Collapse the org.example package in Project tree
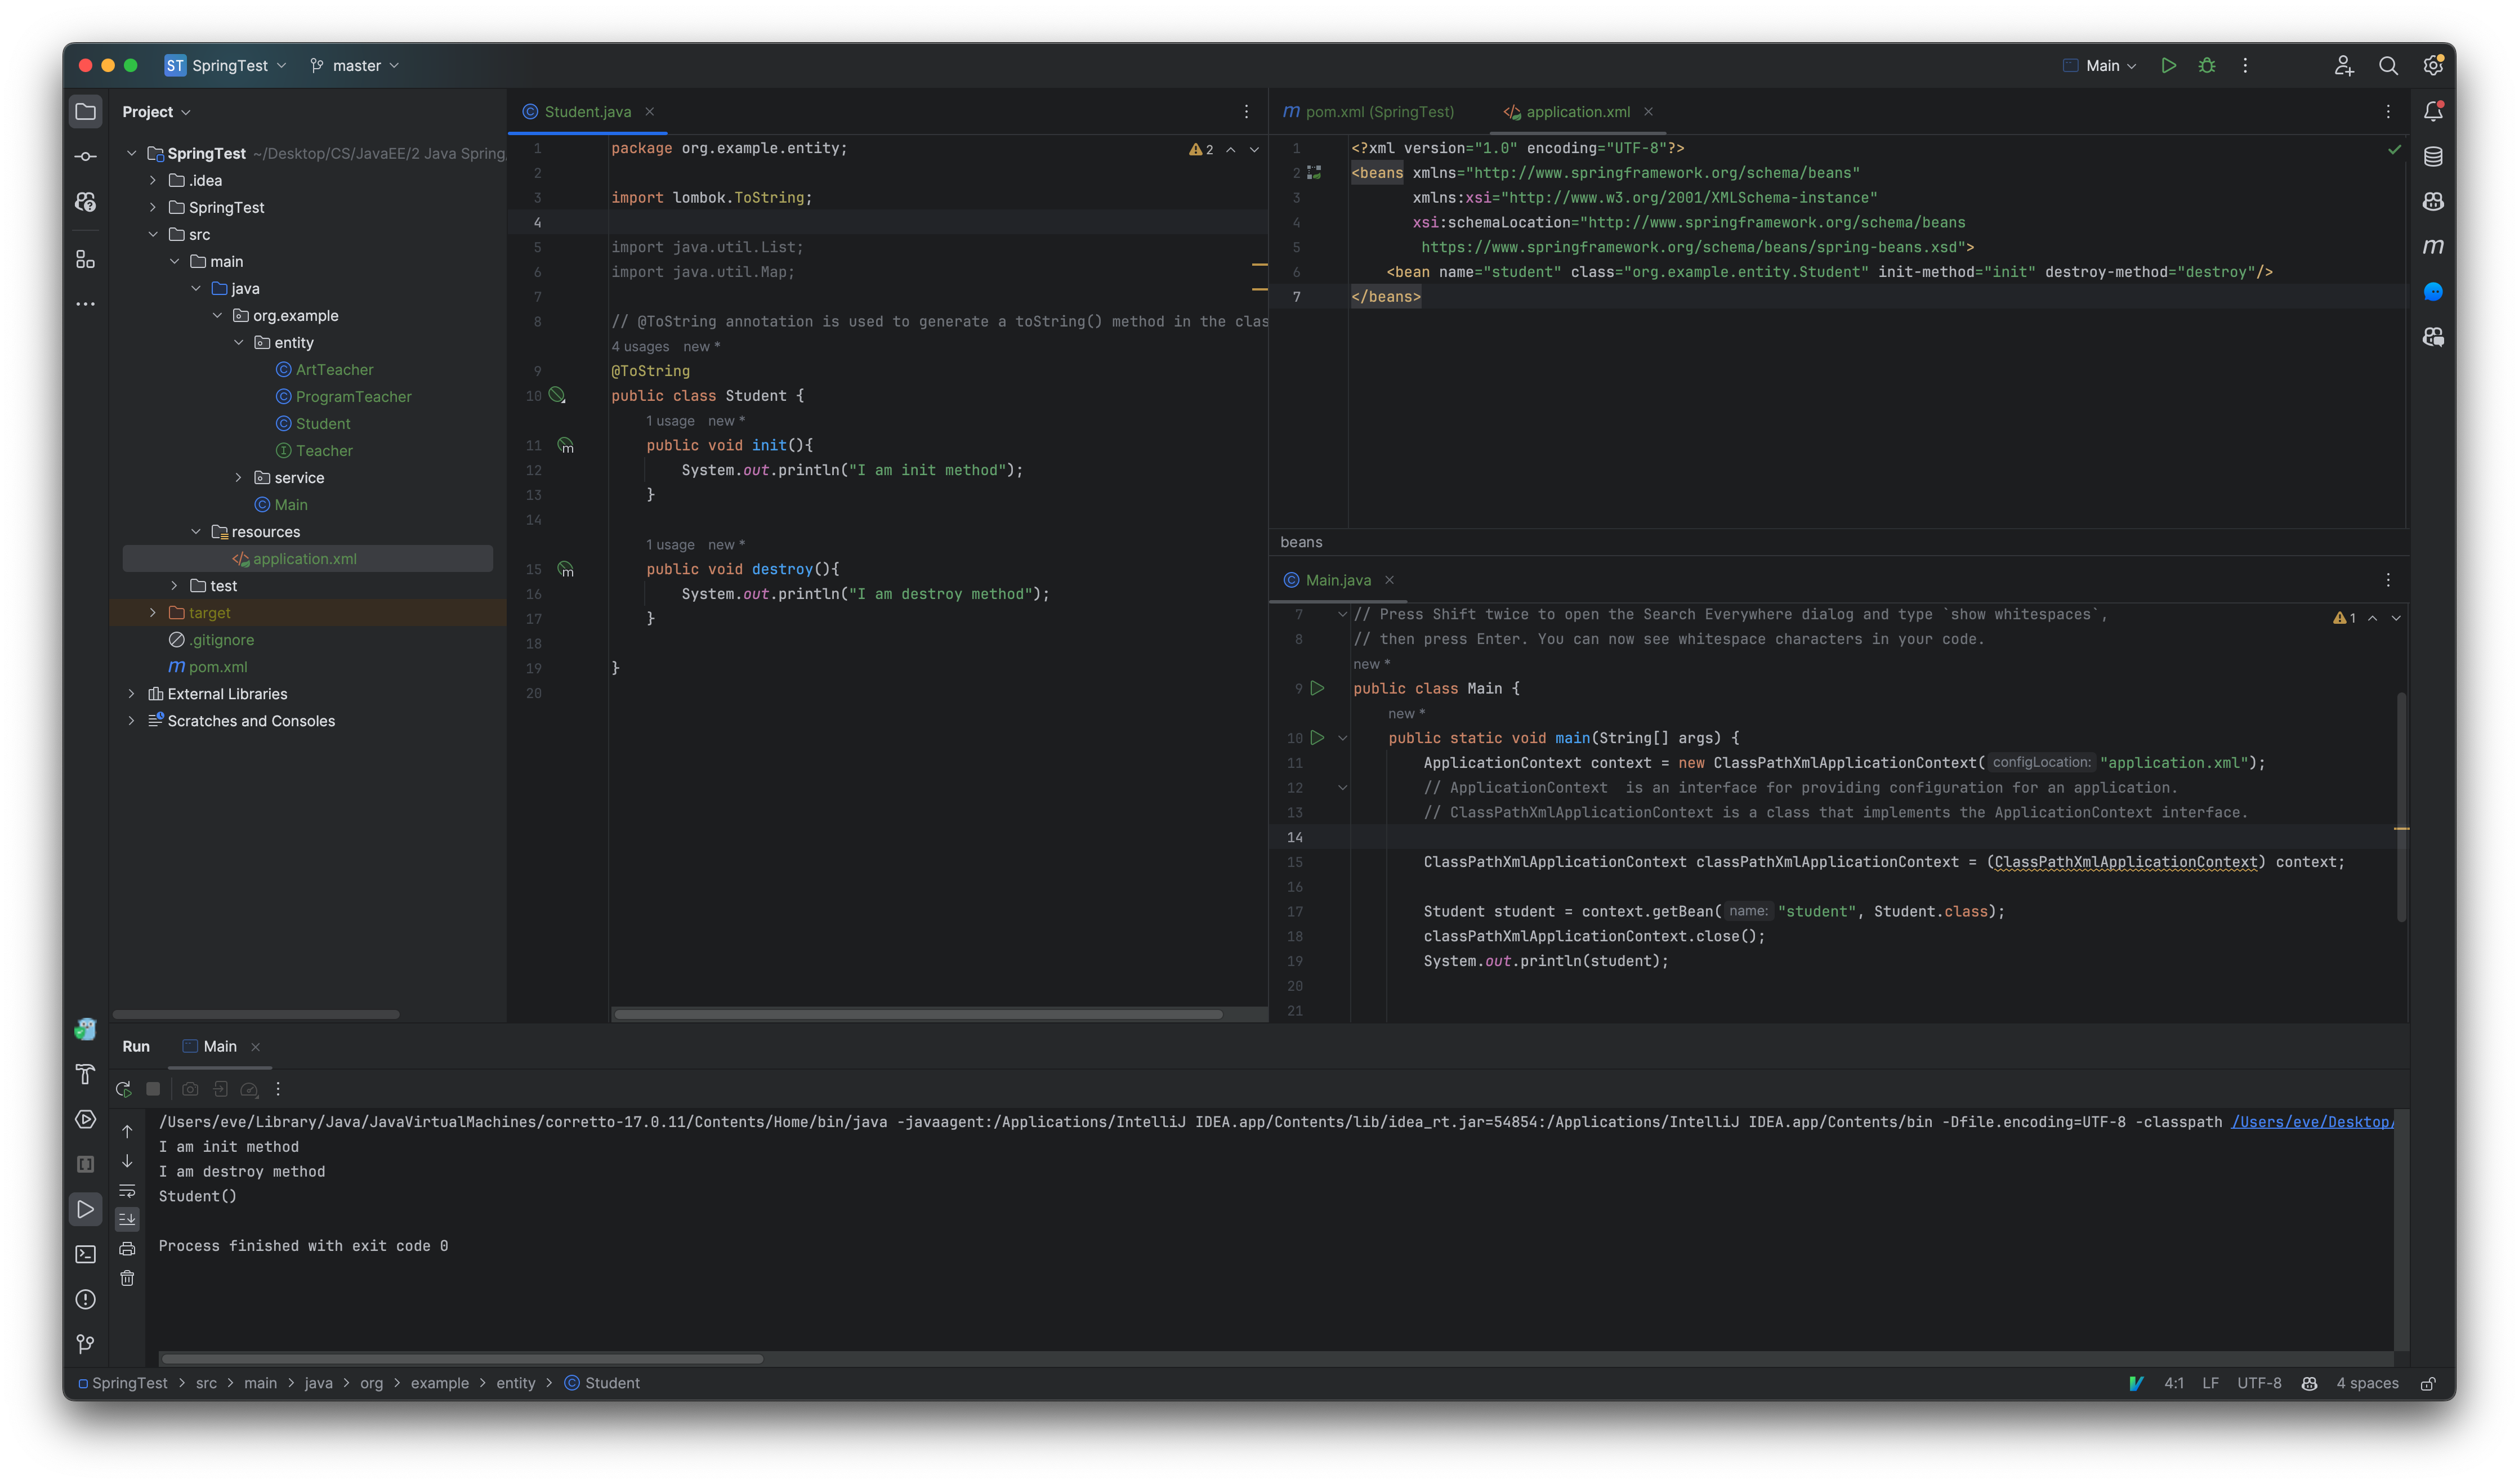 pyautogui.click(x=217, y=315)
